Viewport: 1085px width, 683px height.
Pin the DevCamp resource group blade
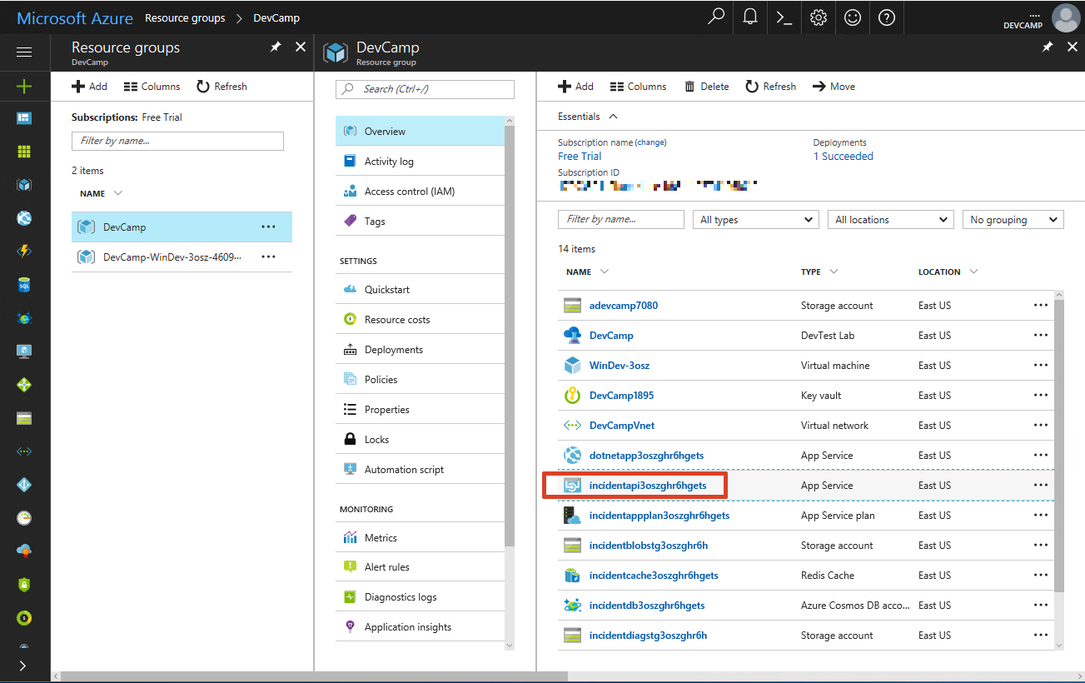click(1048, 47)
